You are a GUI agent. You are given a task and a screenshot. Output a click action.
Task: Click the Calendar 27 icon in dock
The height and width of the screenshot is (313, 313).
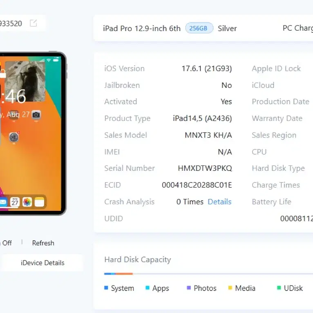(15, 202)
